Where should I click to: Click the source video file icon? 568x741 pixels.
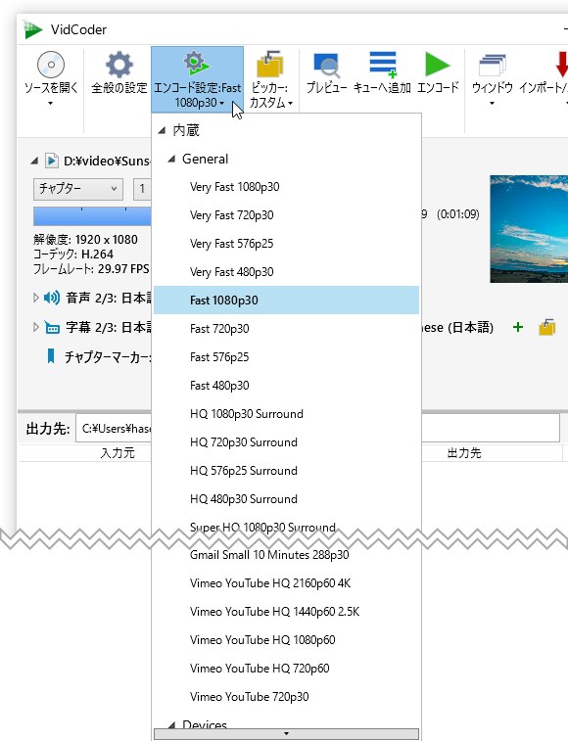coord(52,161)
